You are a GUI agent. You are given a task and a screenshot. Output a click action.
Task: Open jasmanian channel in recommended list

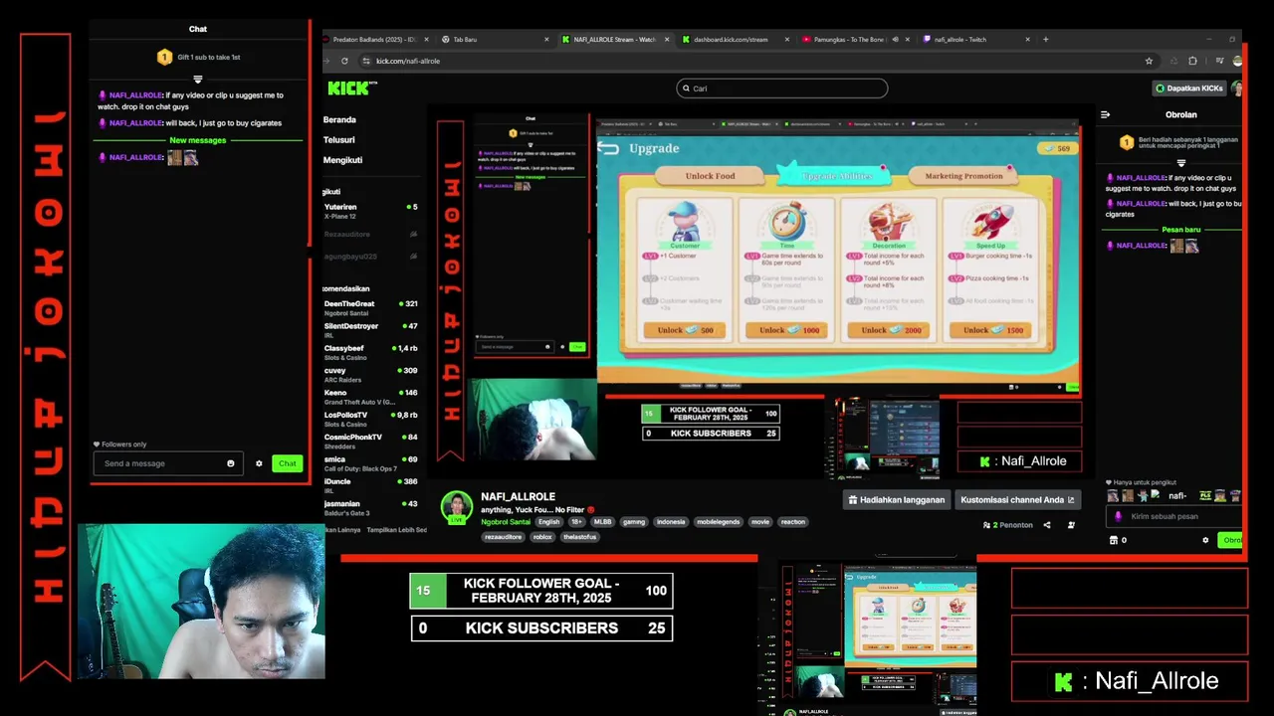click(370, 508)
